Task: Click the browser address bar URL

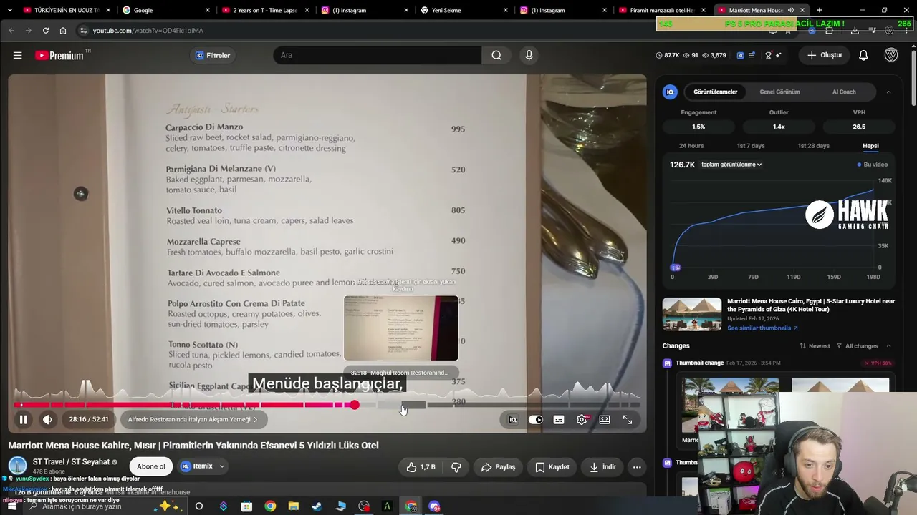Action: pyautogui.click(x=148, y=31)
